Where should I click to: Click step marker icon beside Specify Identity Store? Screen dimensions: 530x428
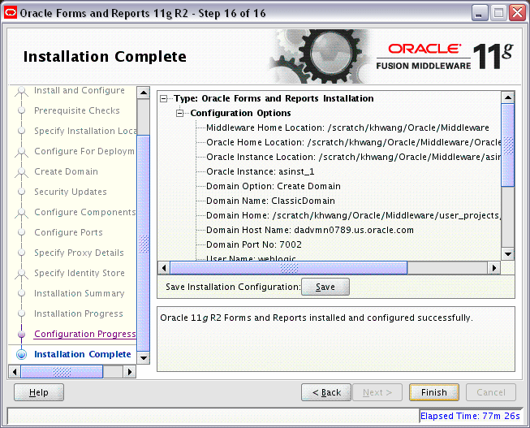coord(22,274)
